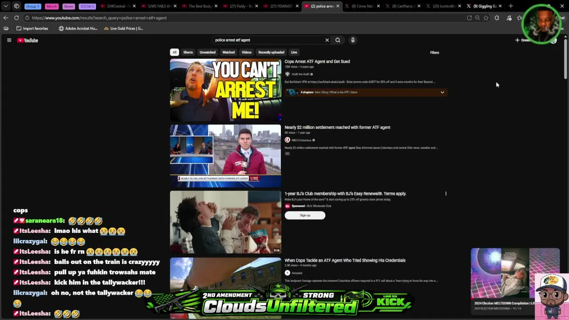Open the media control music-note icon

click(509, 18)
